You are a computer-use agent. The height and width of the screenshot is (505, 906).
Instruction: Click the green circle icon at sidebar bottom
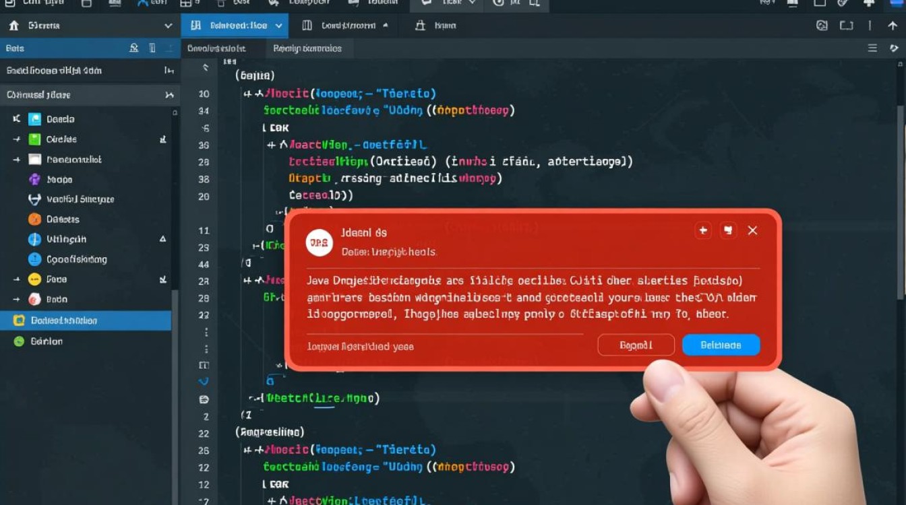pyautogui.click(x=19, y=341)
